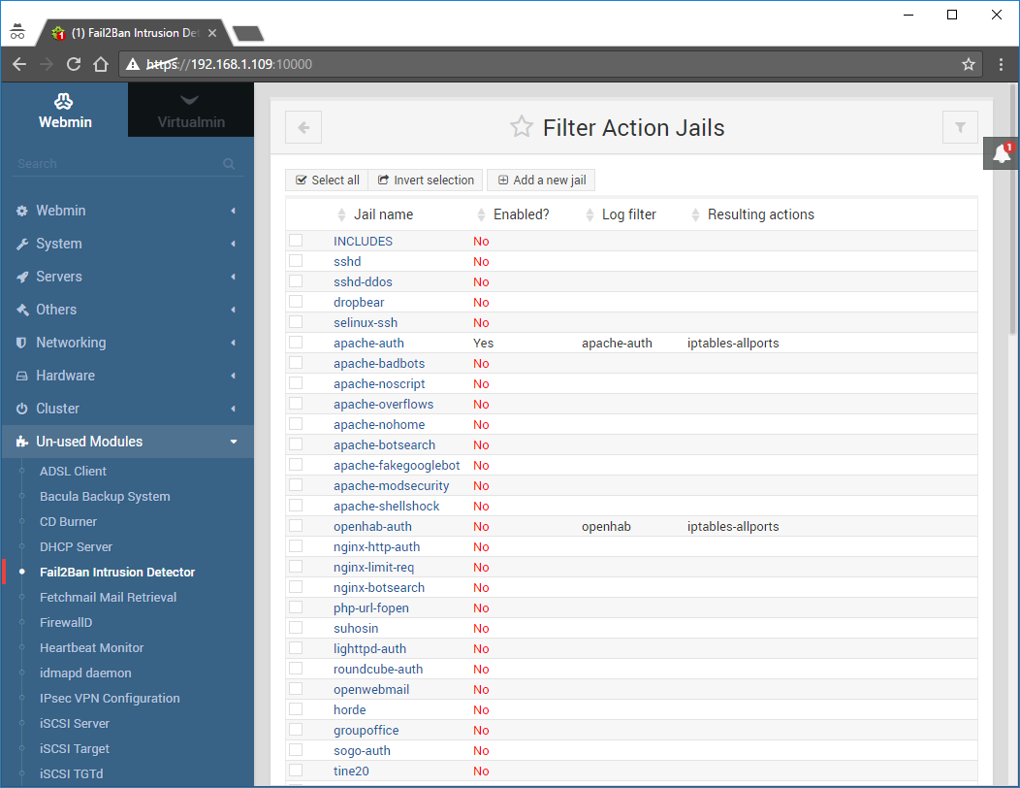The width and height of the screenshot is (1020, 788).
Task: Open Heartbeat Monitor module
Action: tap(91, 648)
